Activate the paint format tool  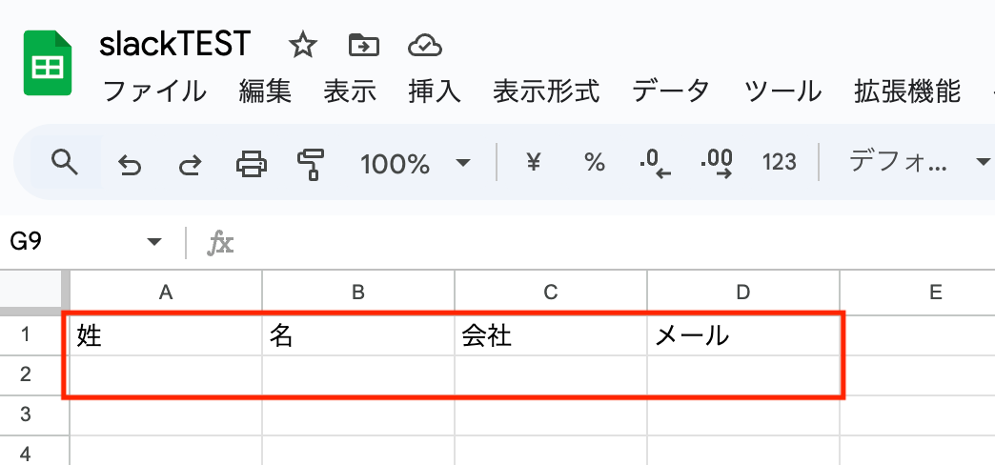[311, 164]
